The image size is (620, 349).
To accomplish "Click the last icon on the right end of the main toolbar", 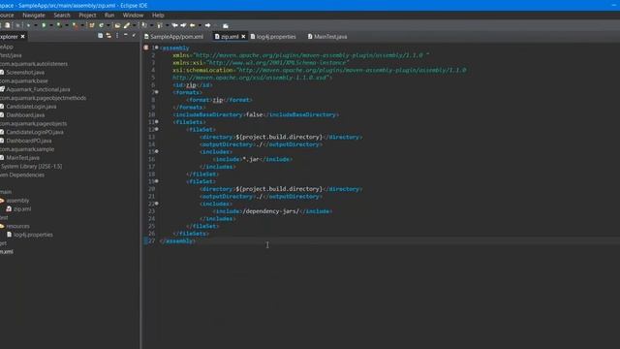I will (226, 26).
